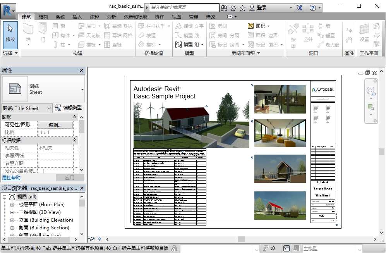386x253 pixels.
Task: Select Dormer (老虎窗) opening tool
Action: pyautogui.click(x=328, y=45)
